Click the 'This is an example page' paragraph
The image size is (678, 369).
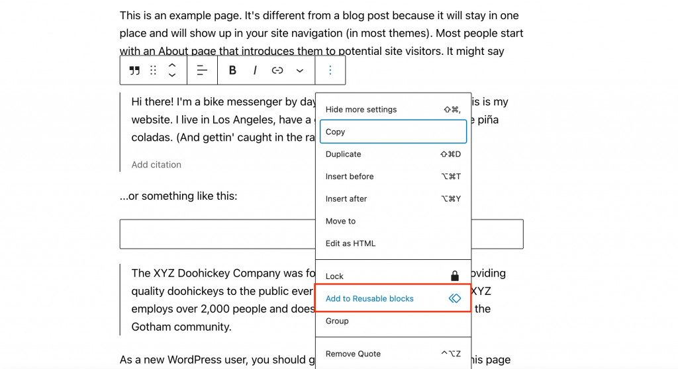(x=321, y=33)
